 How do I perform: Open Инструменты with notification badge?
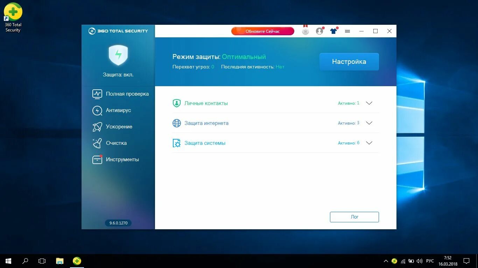pyautogui.click(x=122, y=159)
